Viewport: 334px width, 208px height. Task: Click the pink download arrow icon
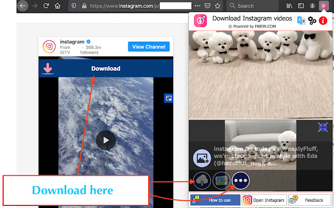click(x=47, y=69)
